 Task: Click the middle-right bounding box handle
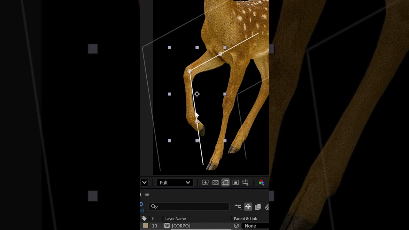225,94
